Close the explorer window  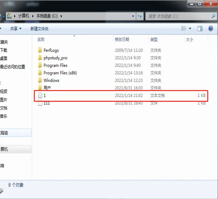click(x=211, y=3)
